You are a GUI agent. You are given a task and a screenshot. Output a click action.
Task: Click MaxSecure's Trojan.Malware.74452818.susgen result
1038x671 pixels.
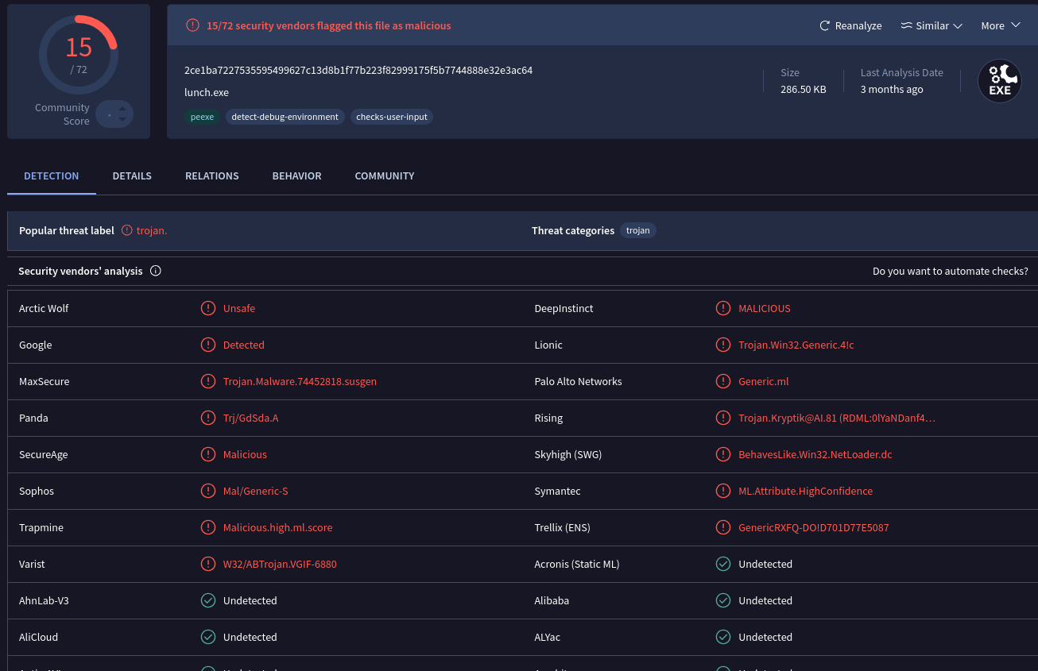point(300,381)
